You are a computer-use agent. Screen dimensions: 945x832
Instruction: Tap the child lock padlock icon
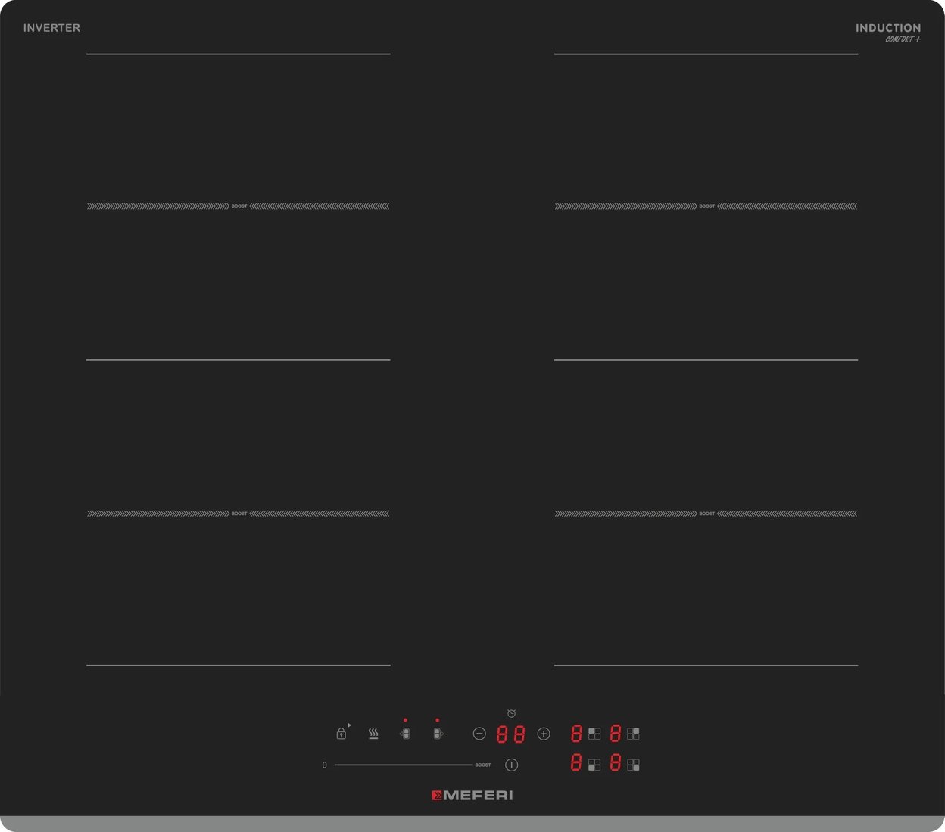coord(342,733)
